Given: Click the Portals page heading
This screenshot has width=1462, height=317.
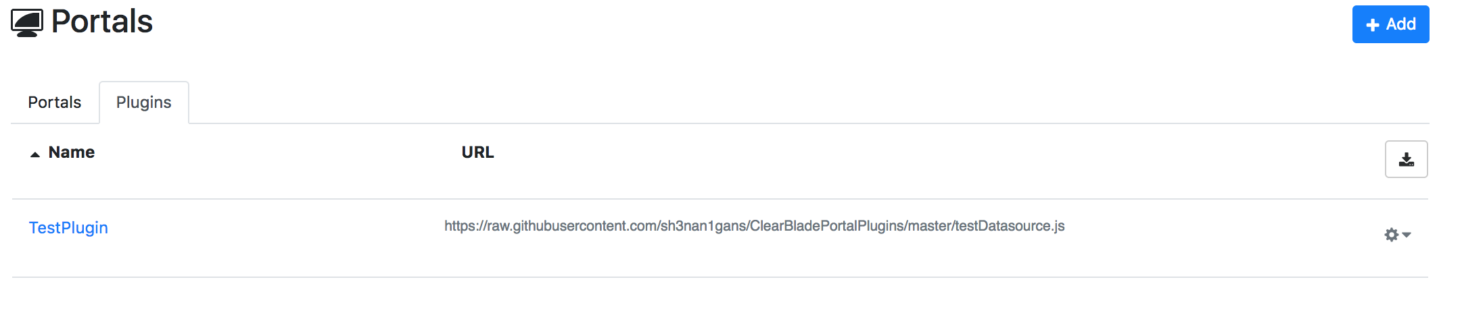Looking at the screenshot, I should pyautogui.click(x=102, y=22).
